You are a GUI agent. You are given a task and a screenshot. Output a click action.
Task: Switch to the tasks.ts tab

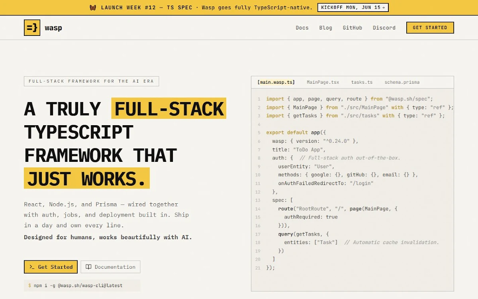click(x=362, y=82)
